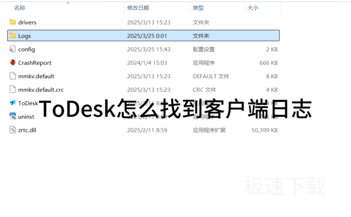The height and width of the screenshot is (217, 351).
Task: Click the 4 KB size of mmkv.default.crc
Action: pos(272,90)
